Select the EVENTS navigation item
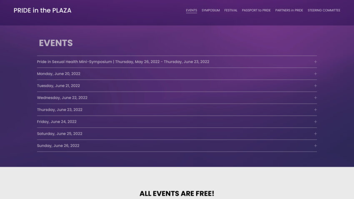Viewport: 354px width, 199px height. click(192, 10)
